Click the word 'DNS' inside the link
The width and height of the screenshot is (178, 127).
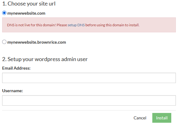coord(81,25)
